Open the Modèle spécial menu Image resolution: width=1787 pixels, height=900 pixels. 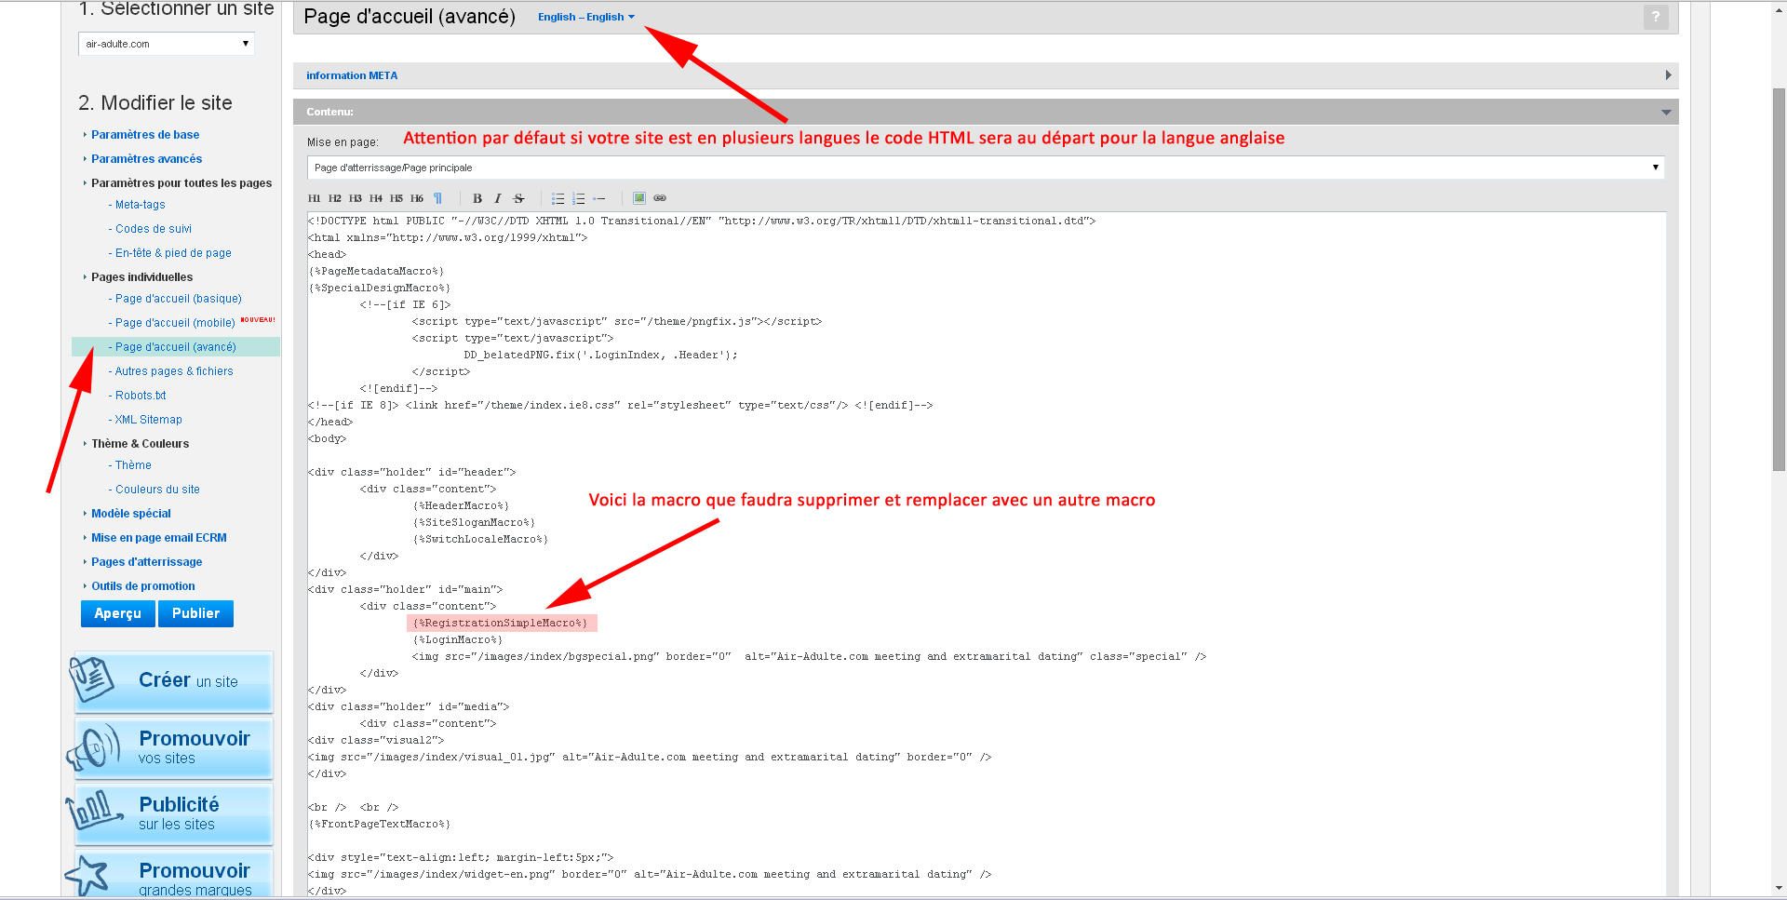tap(131, 514)
